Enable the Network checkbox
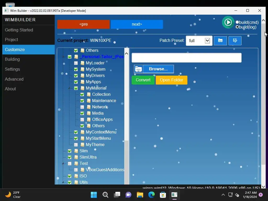The width and height of the screenshot is (268, 201). 82,107
